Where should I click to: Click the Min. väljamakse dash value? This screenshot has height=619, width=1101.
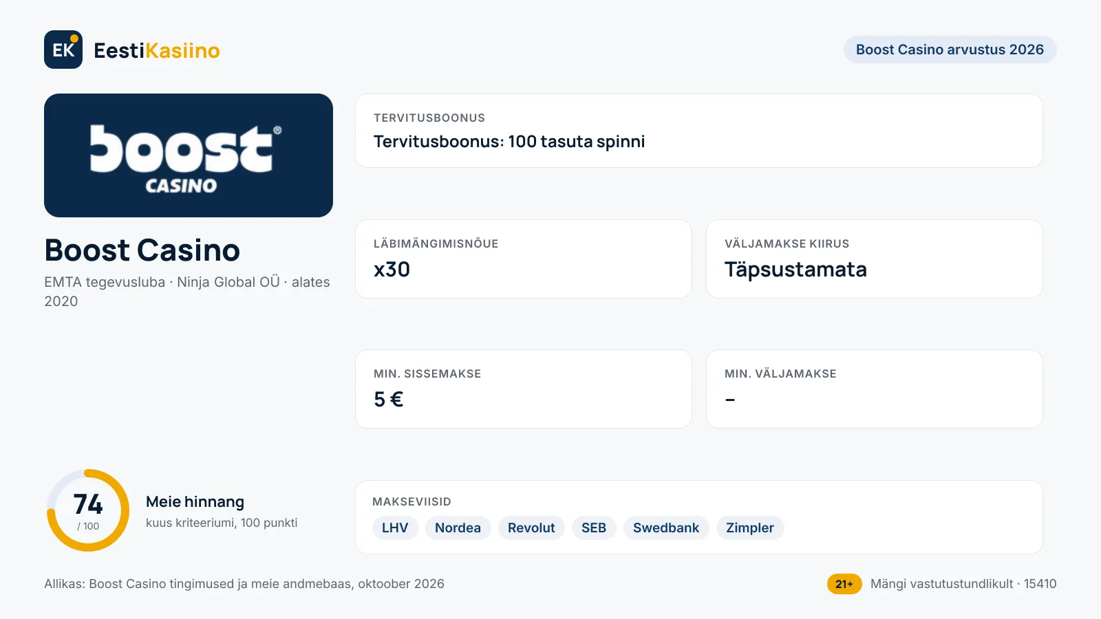tap(730, 400)
